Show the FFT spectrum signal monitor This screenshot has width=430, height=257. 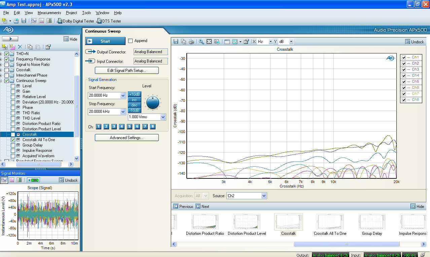(12, 180)
